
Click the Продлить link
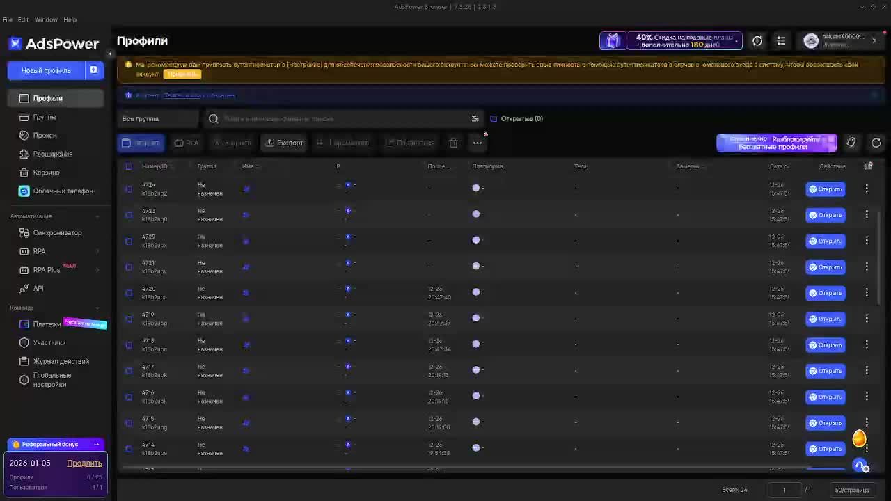click(84, 463)
